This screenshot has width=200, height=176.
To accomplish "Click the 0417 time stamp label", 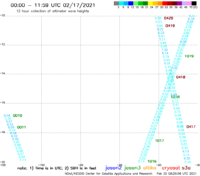I will pyautogui.click(x=191, y=127).
